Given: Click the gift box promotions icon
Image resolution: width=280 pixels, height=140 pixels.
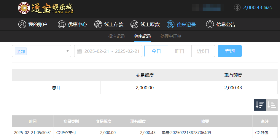Looking at the screenshot, I should (62, 24).
